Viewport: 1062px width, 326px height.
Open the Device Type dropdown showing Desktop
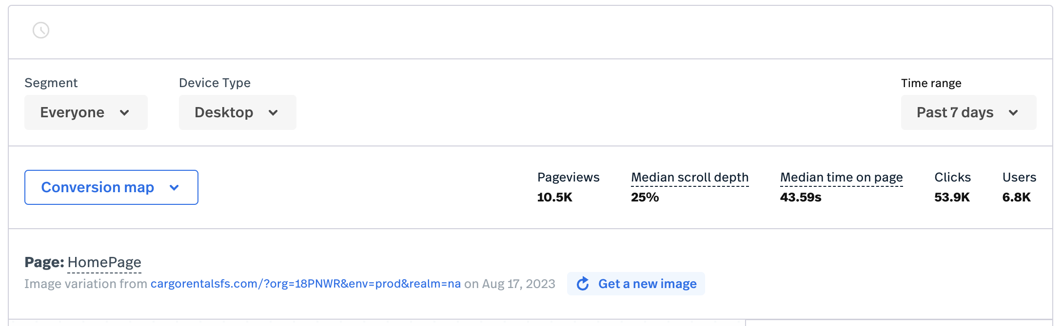coord(237,112)
